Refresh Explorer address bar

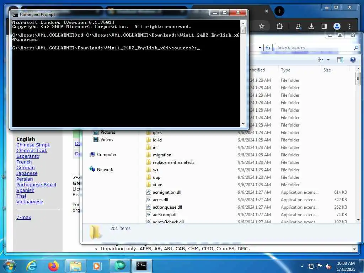268,48
